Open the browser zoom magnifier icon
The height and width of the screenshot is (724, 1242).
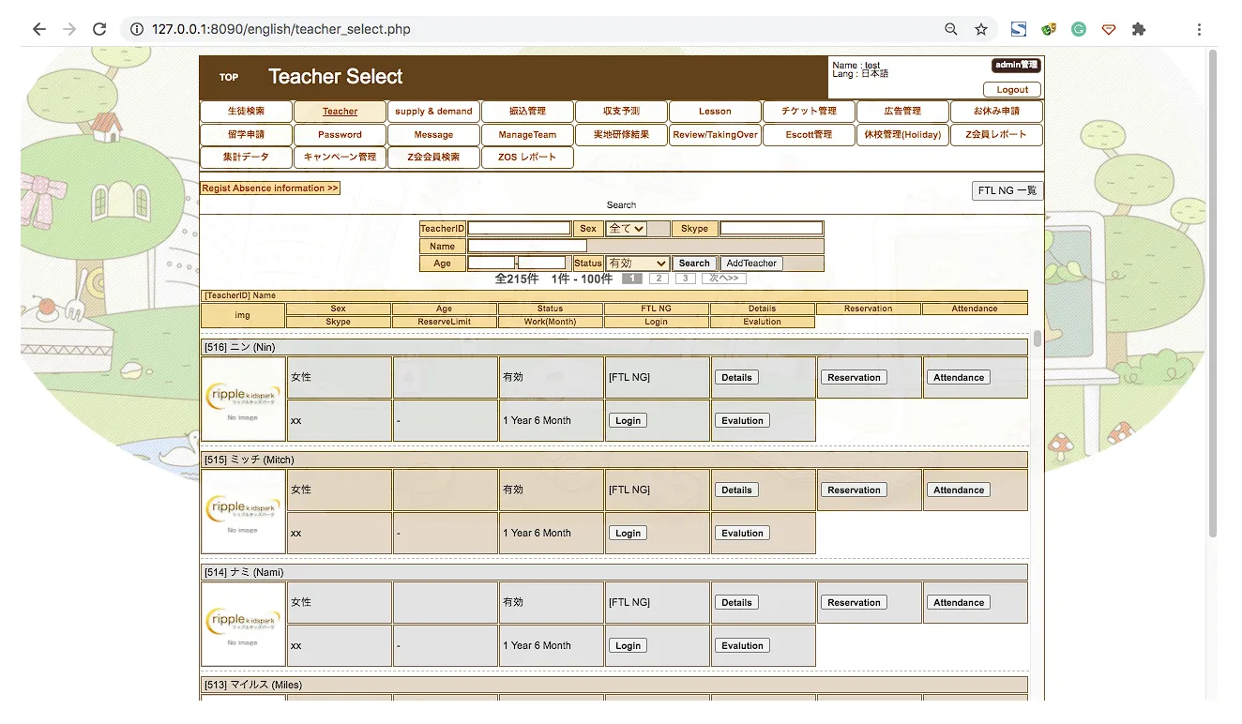click(951, 29)
